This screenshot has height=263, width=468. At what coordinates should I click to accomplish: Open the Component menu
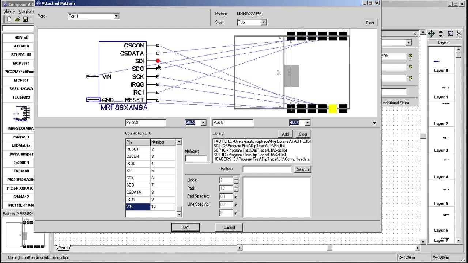26,11
